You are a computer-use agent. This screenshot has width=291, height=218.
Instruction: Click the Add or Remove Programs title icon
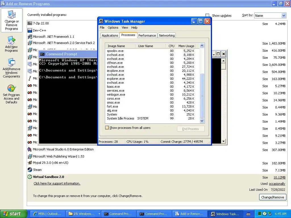coord(3,3)
